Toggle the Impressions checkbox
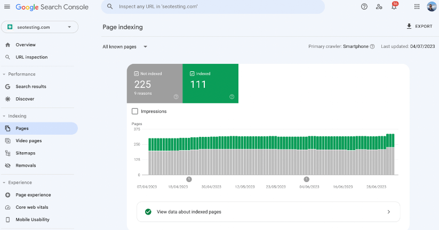The image size is (439, 230). [135, 111]
